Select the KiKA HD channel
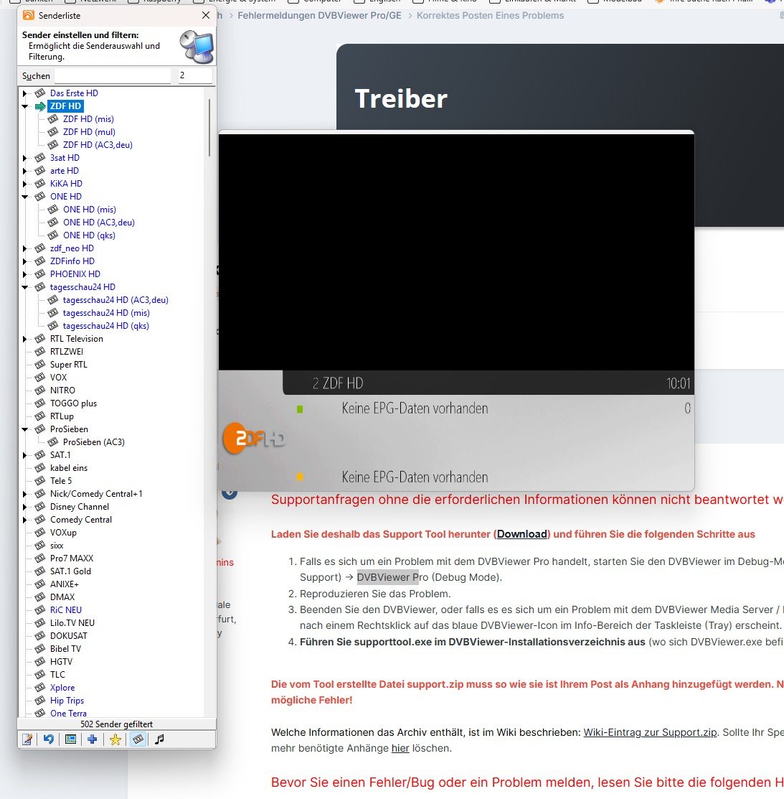 [66, 184]
